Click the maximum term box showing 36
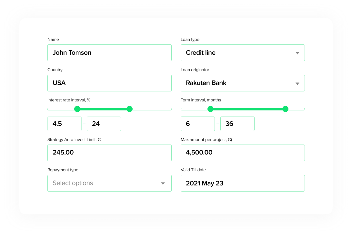 [x=237, y=124]
